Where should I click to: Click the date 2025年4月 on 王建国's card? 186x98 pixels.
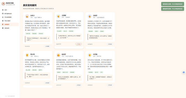[x=59, y=44]
